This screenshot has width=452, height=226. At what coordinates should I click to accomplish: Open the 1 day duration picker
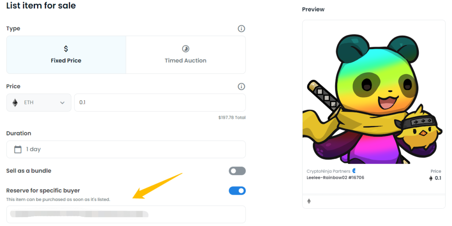pyautogui.click(x=126, y=149)
